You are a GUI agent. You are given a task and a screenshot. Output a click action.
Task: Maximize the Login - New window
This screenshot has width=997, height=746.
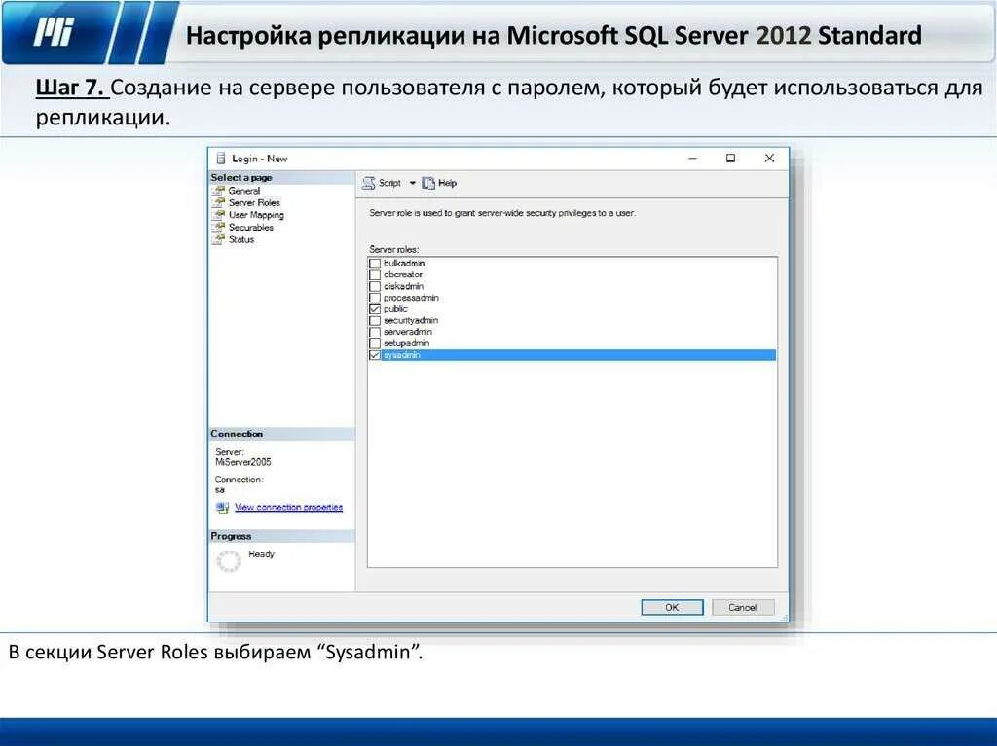pyautogui.click(x=730, y=159)
